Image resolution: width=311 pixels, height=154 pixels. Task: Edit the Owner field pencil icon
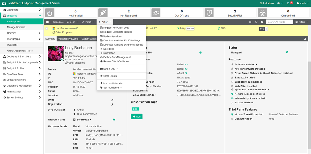(x=112, y=100)
